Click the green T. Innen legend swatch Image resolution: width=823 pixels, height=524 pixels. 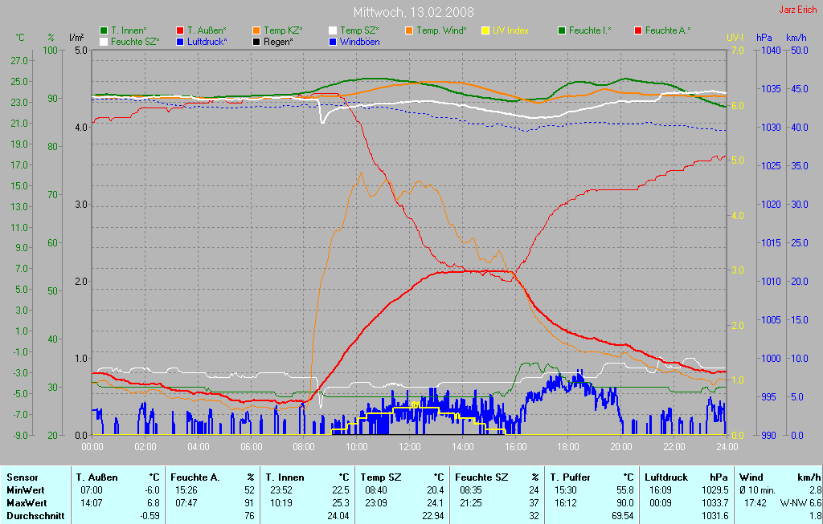(x=104, y=30)
